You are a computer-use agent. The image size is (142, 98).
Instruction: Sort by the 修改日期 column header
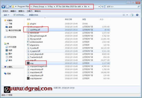pos(68,19)
